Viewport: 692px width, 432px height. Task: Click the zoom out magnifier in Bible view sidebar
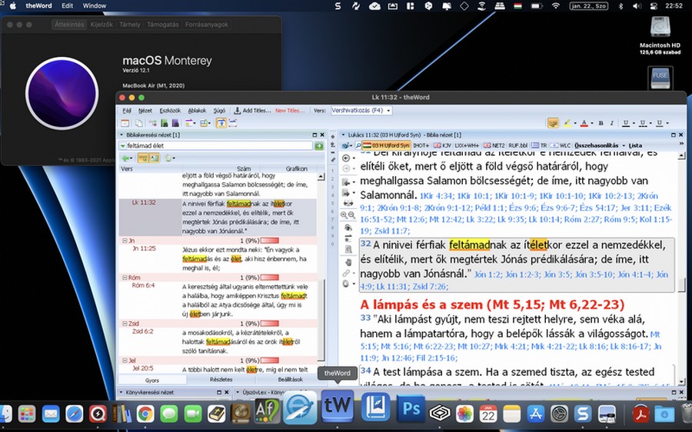click(351, 215)
